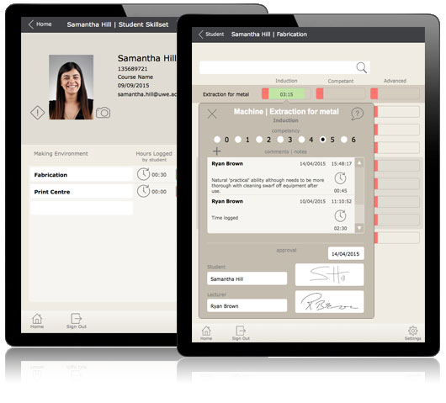
Task: Click the warning diamond alert icon
Action: coord(37,113)
